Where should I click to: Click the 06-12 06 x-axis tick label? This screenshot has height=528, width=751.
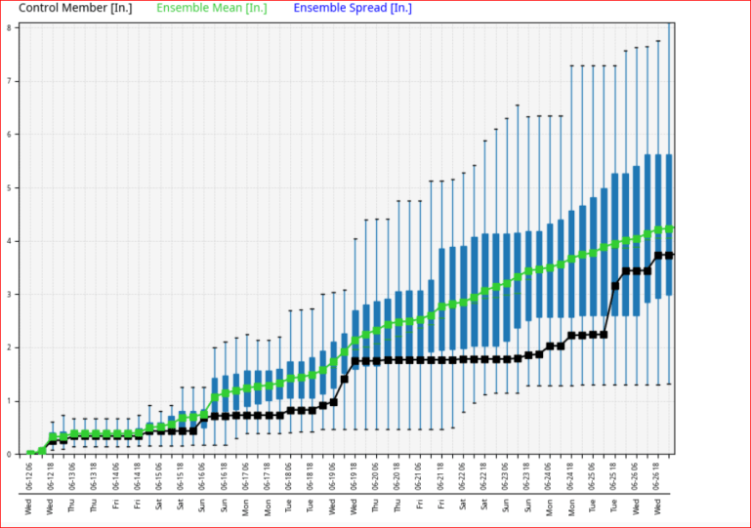pos(29,475)
